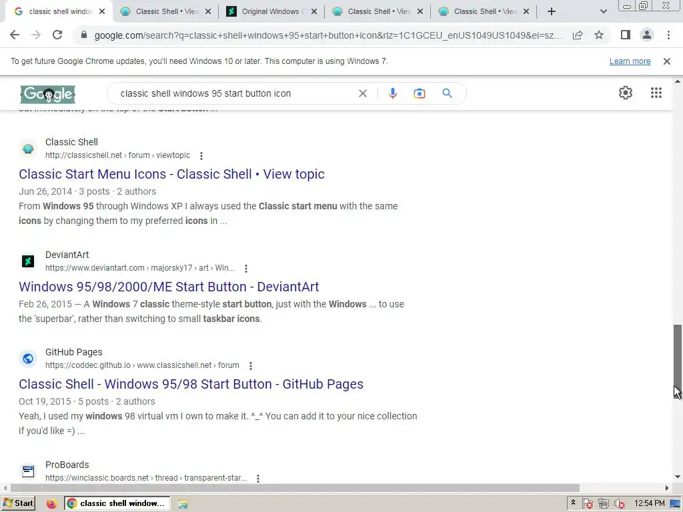Open Windows 95/98/2000/ME Start Button DeviantArt link
The width and height of the screenshot is (683, 512).
169,287
